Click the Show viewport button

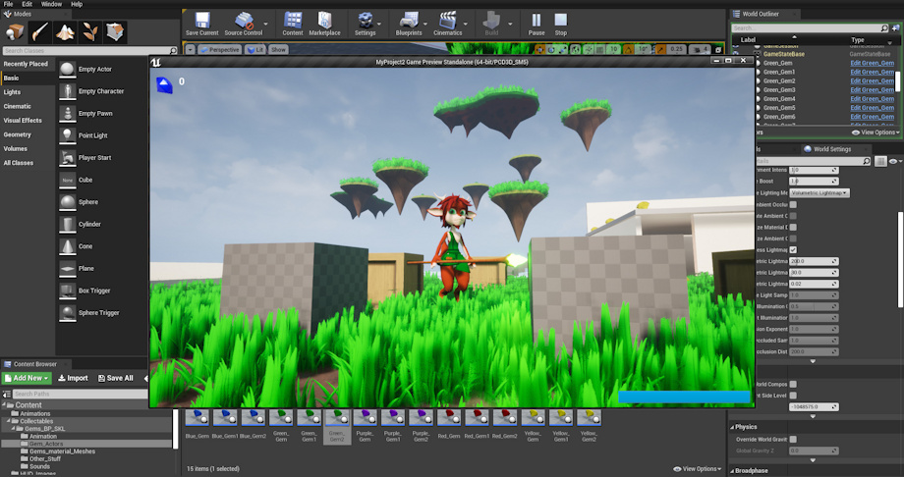tap(278, 49)
